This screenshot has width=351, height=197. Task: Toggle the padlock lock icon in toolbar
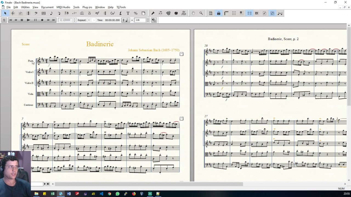(219, 13)
